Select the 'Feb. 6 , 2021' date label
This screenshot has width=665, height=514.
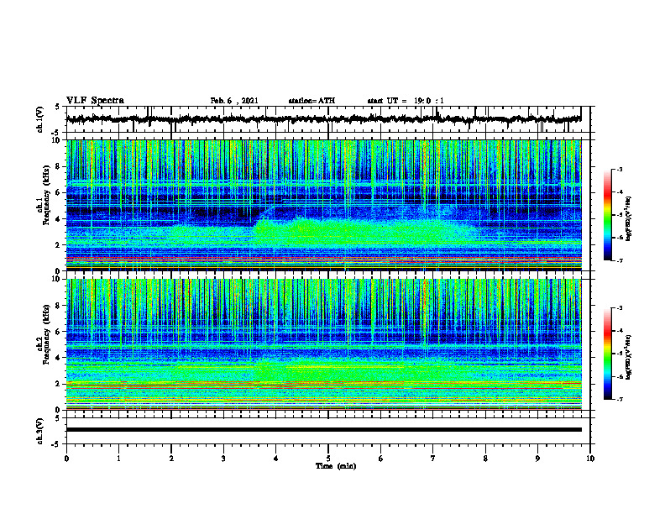(x=234, y=101)
